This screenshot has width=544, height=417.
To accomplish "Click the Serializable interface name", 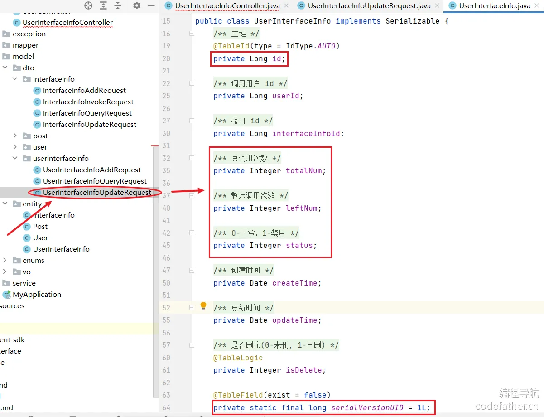I will pyautogui.click(x=413, y=21).
